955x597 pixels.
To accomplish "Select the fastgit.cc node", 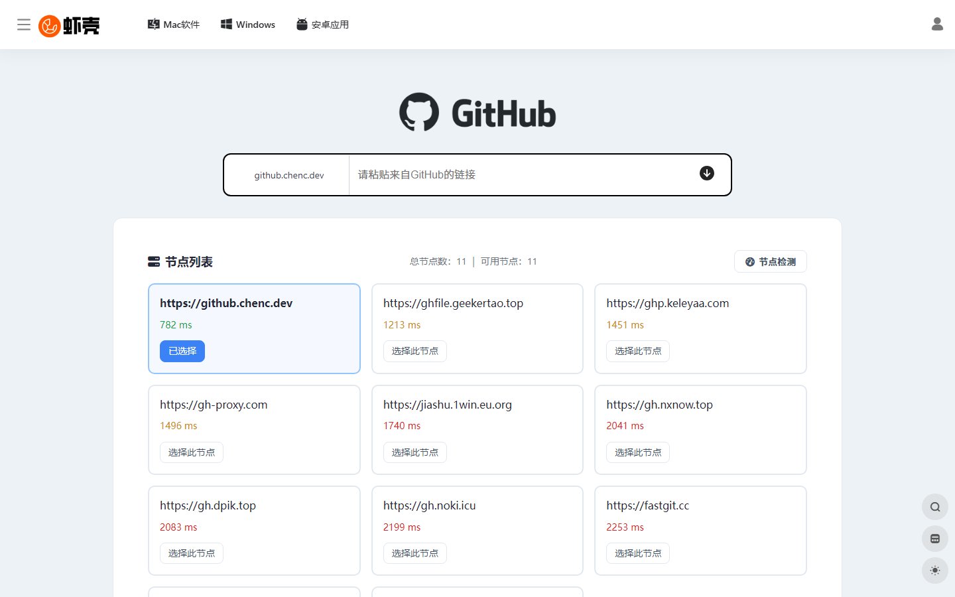I will click(x=638, y=553).
